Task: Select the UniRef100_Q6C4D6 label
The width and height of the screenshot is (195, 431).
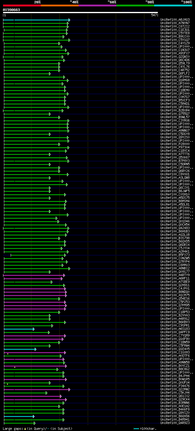Action: (175, 60)
